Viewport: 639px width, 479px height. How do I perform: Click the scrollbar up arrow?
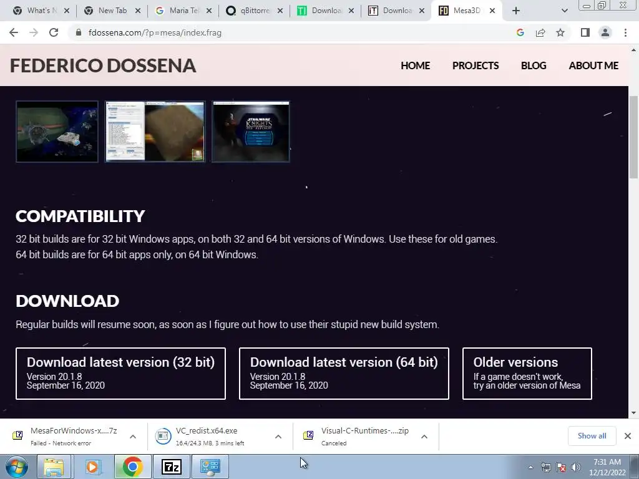pos(633,50)
